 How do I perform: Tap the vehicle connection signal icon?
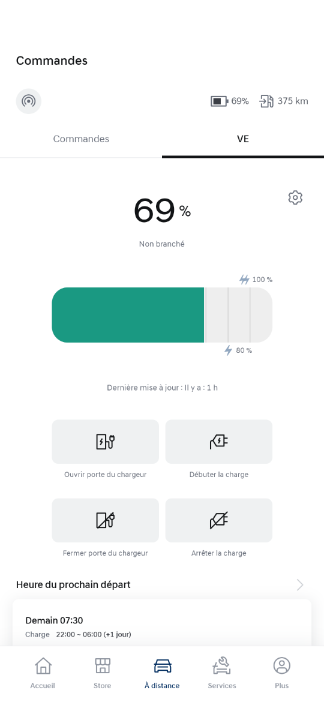28,101
